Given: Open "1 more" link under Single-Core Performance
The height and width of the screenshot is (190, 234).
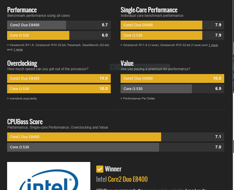Looking at the screenshot, I should 213,45.
